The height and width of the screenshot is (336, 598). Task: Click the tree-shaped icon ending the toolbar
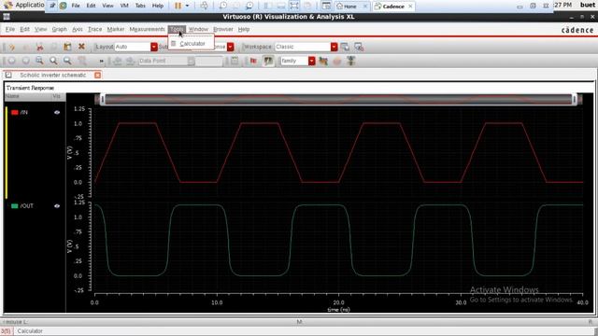(351, 61)
